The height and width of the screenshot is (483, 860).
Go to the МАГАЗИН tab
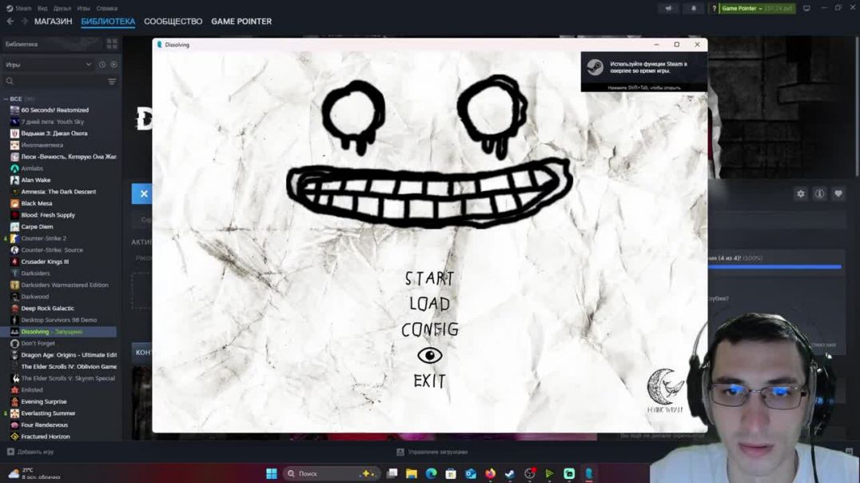(x=54, y=22)
